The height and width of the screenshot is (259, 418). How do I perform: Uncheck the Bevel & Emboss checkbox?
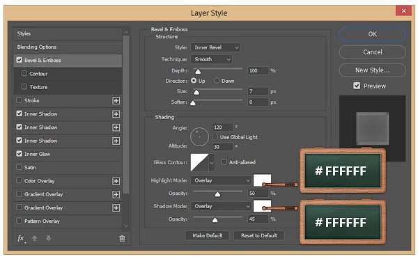[x=20, y=60]
